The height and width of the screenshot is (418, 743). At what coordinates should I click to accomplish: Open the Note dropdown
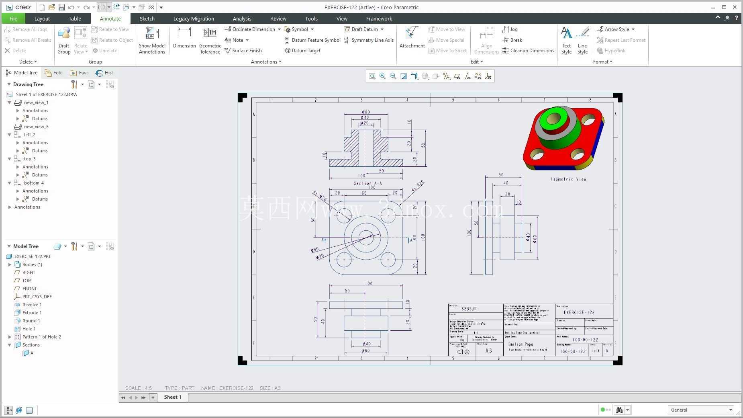click(x=247, y=40)
